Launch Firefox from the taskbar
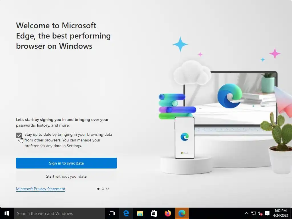Screen dimensions: 292x219 click(x=168, y=213)
